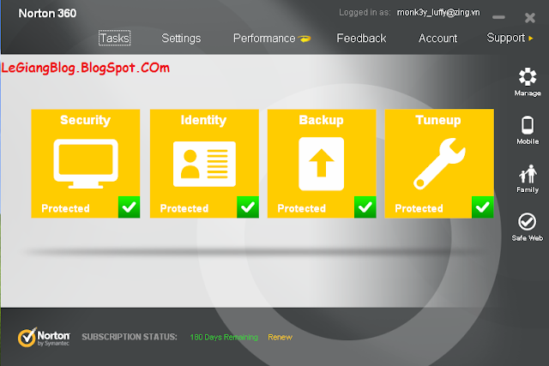
Task: Minimize the Norton 360 window
Action: click(x=498, y=17)
